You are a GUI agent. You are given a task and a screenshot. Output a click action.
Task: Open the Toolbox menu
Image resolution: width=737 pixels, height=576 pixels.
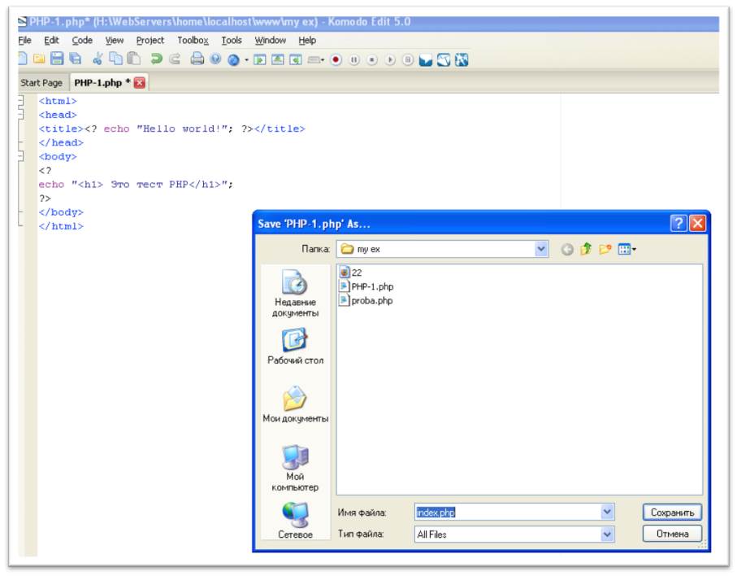click(193, 41)
